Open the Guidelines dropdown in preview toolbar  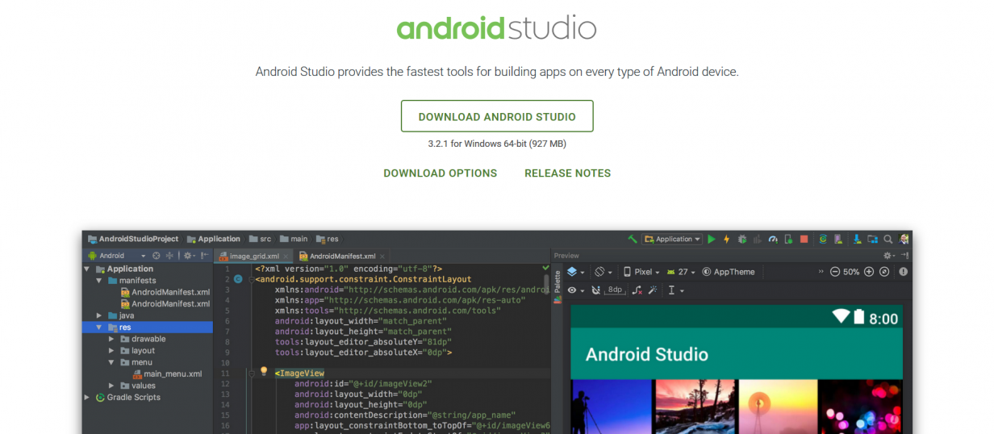coord(675,290)
